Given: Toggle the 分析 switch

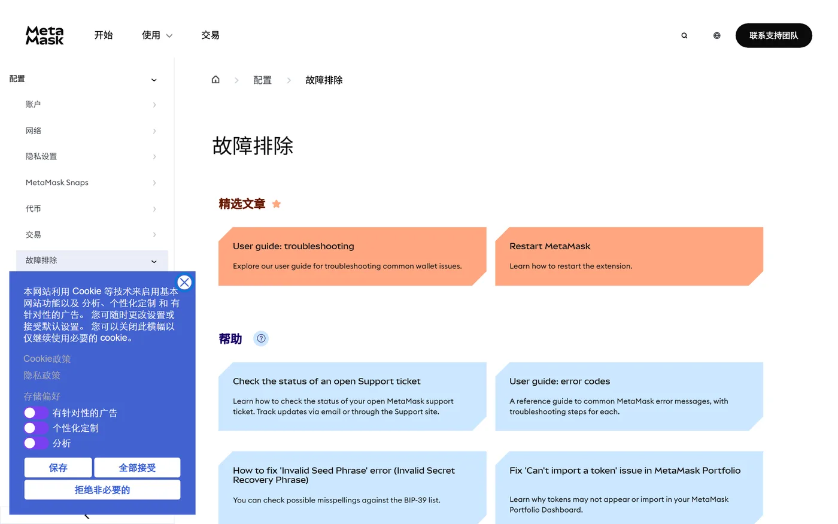Looking at the screenshot, I should click(x=36, y=443).
